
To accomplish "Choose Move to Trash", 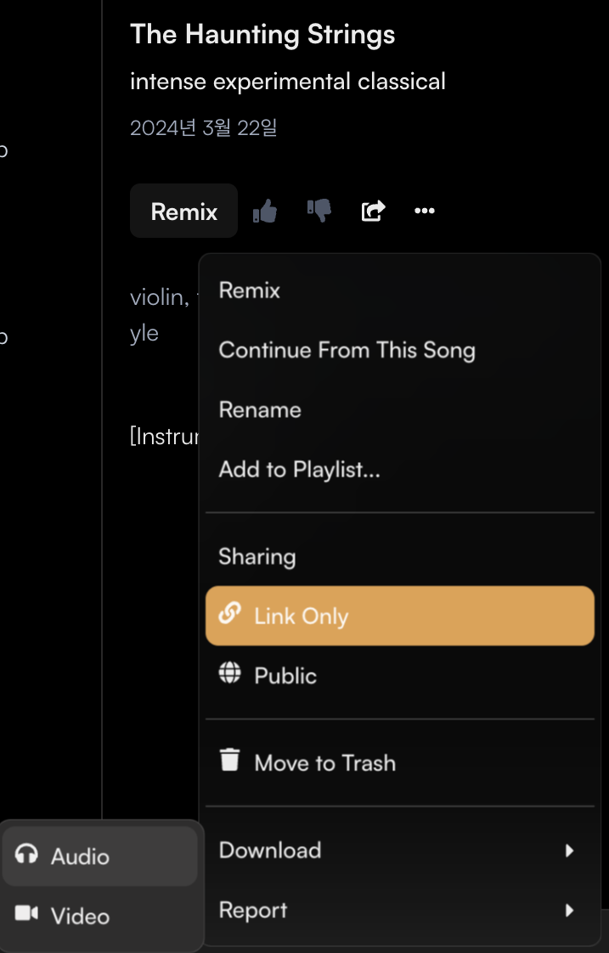I will point(324,763).
